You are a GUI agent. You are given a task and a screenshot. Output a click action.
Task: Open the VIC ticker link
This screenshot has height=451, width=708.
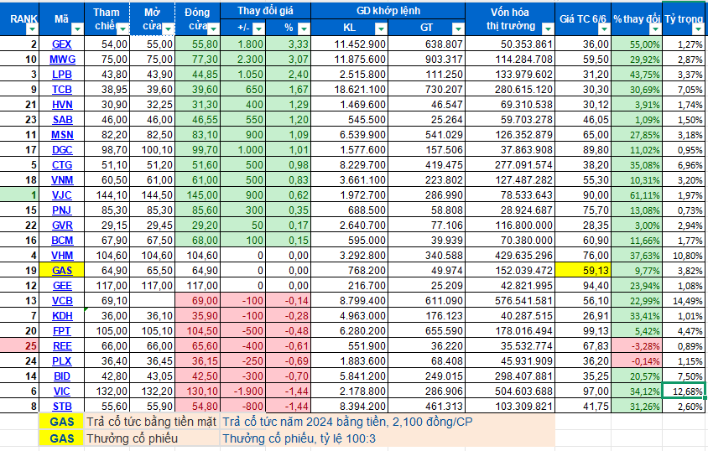click(x=62, y=391)
